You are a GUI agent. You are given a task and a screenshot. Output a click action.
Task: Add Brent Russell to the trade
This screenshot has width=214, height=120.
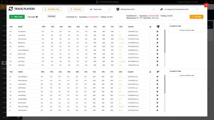point(157,103)
